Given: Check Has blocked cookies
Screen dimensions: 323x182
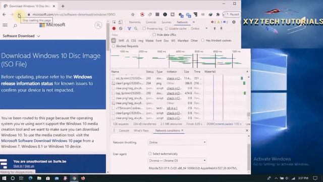Looking at the screenshot, I should click(x=203, y=40).
